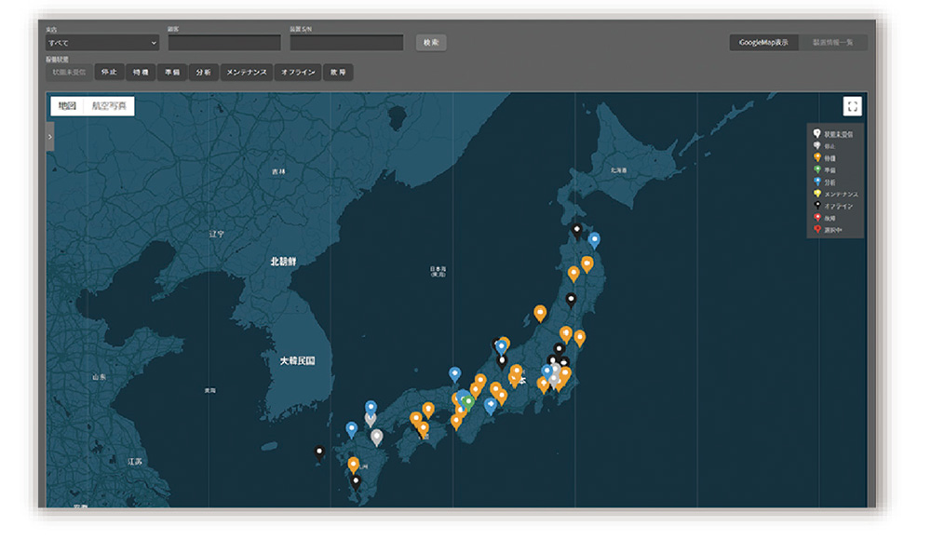
Task: Click upper blue marker near northern Kyushu
Action: (371, 408)
